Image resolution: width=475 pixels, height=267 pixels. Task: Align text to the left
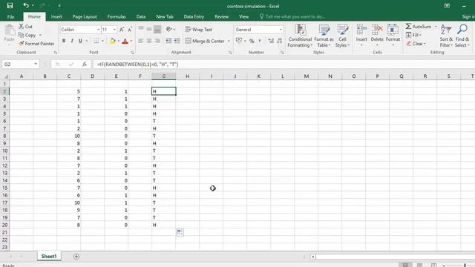141,41
